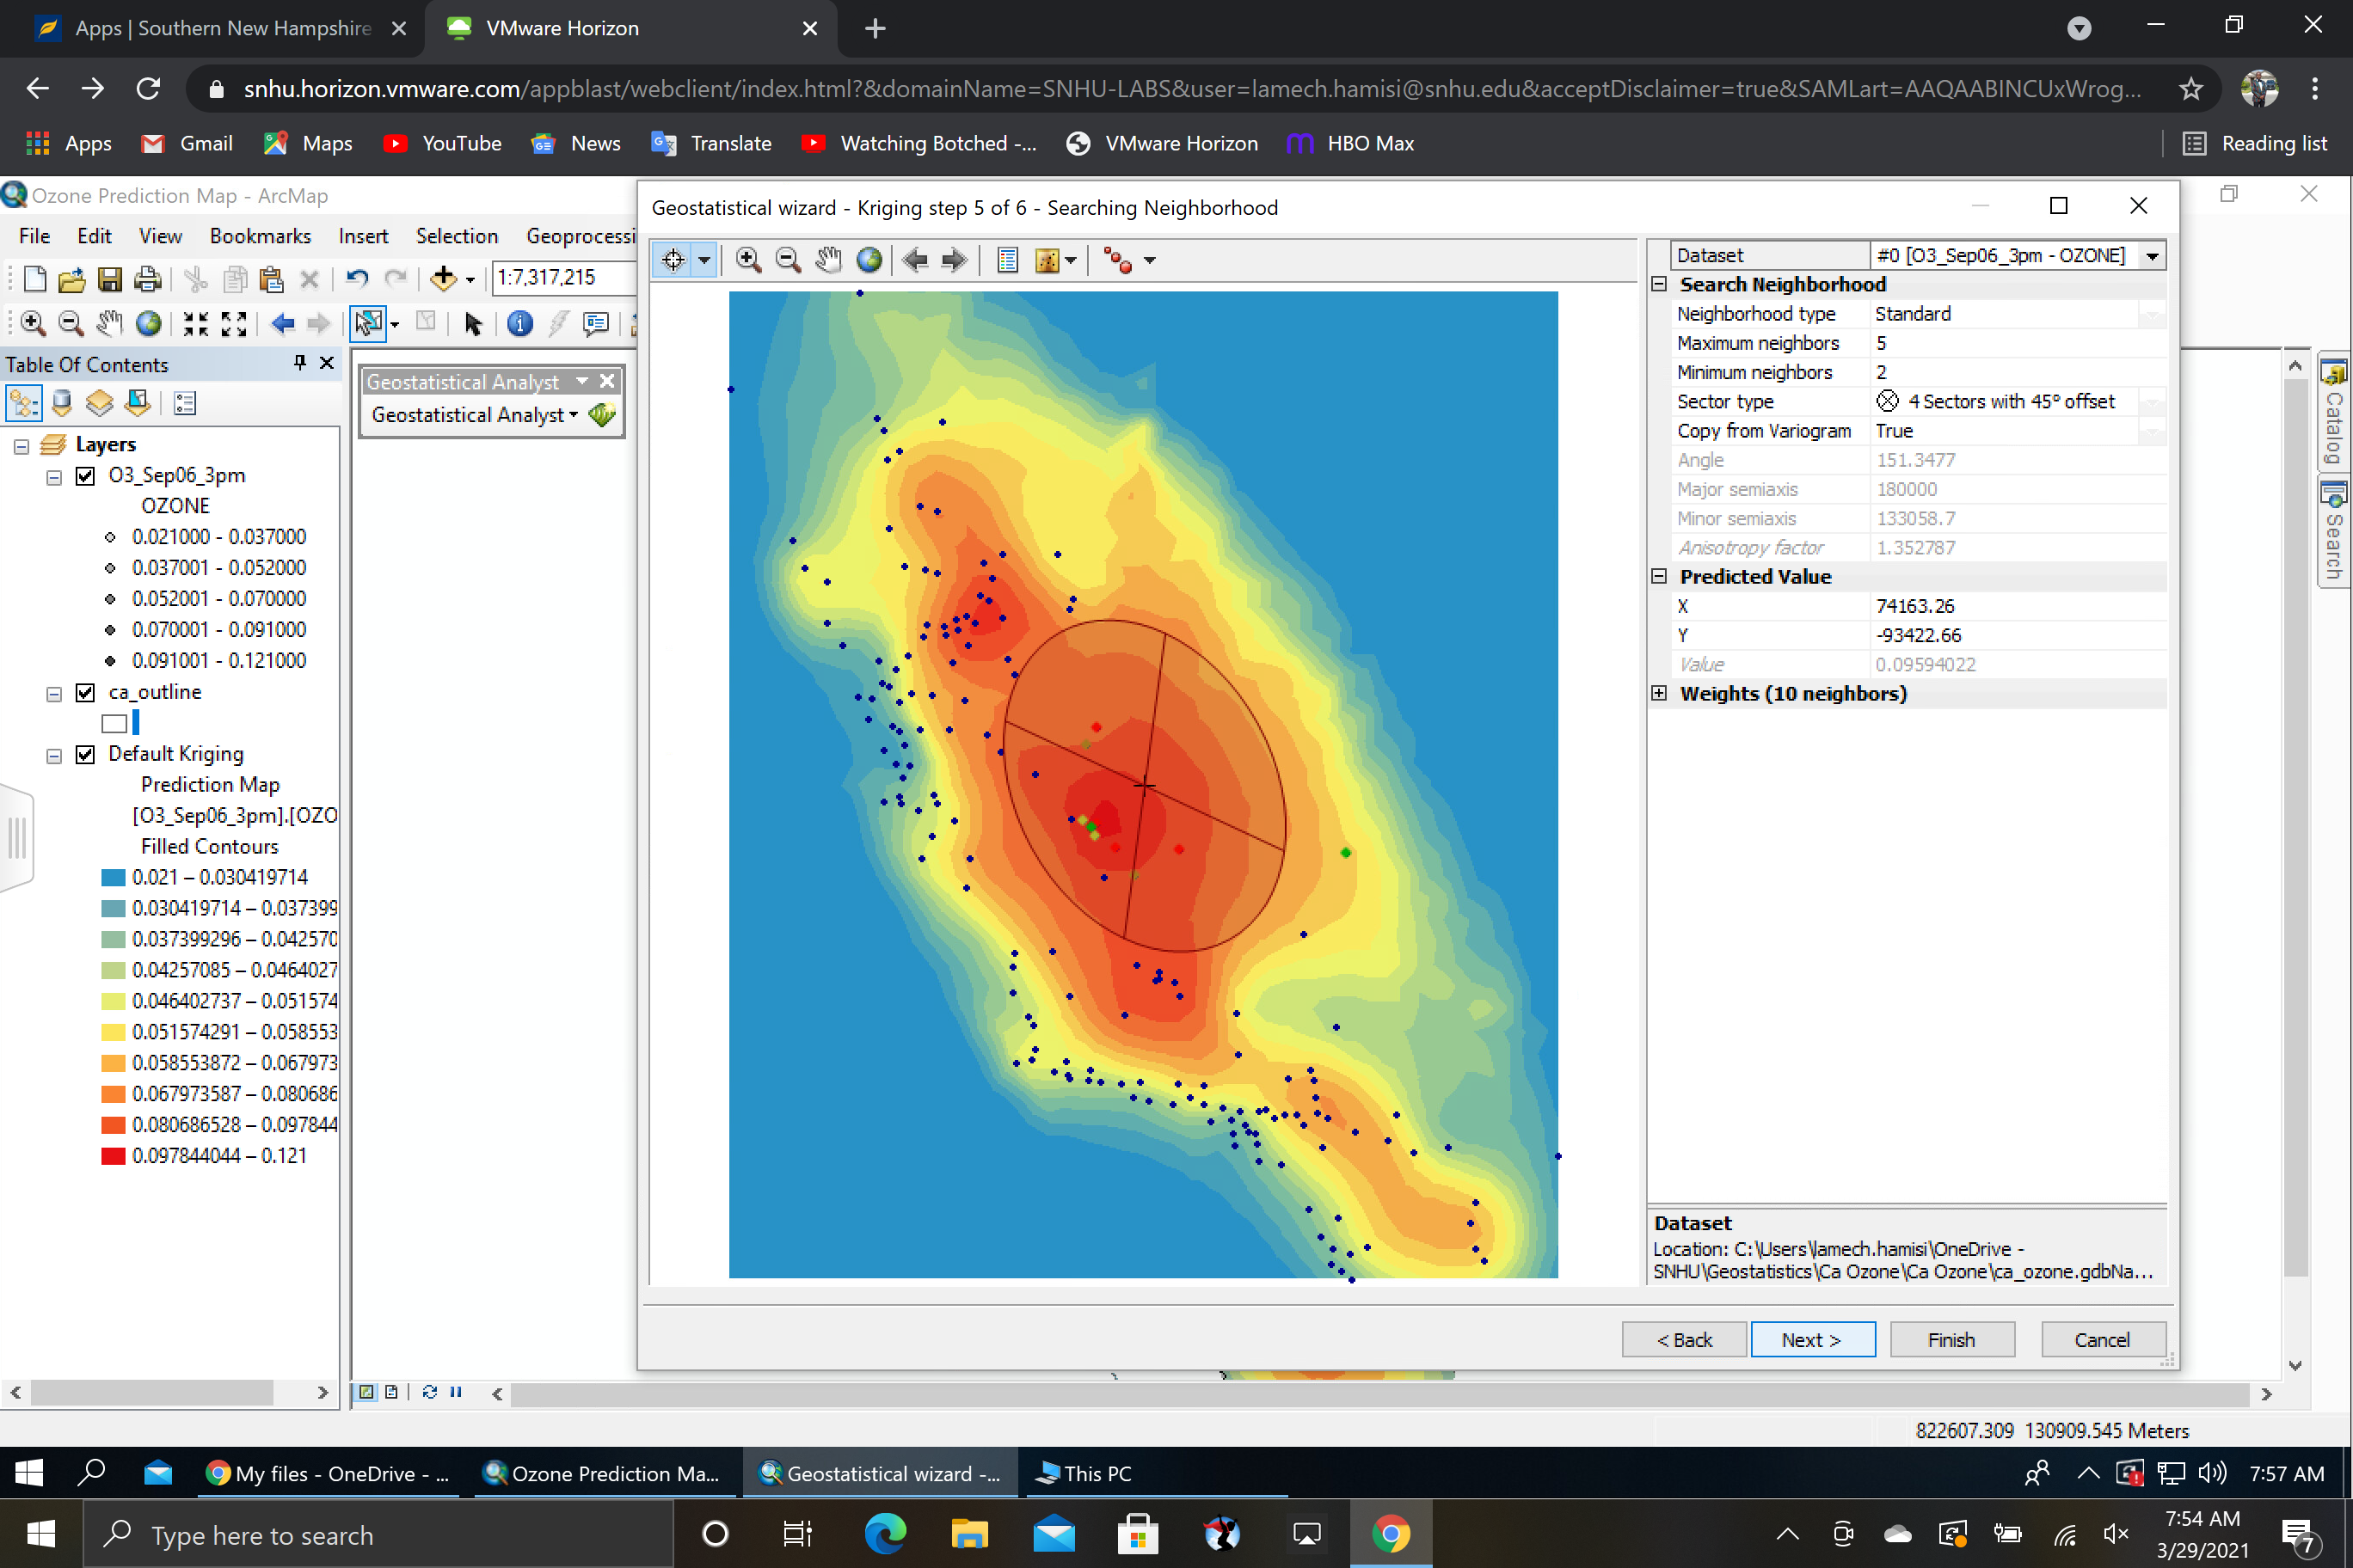Select the wizard center location crosshair tool
Viewport: 2353px width, 1568px height.
coord(673,260)
